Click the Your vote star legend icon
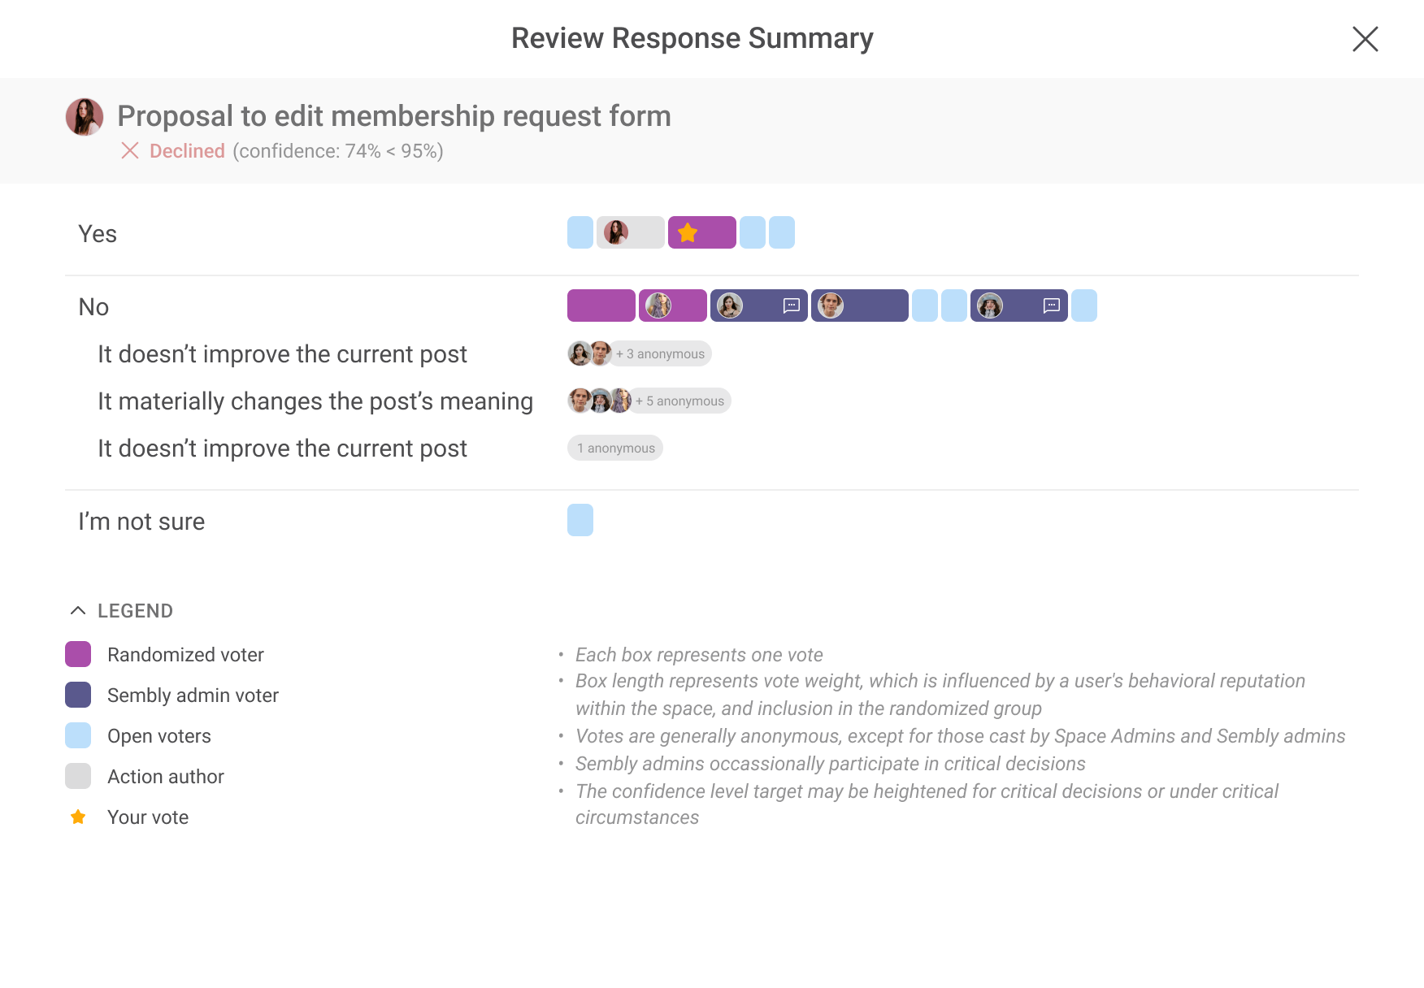 tap(78, 817)
